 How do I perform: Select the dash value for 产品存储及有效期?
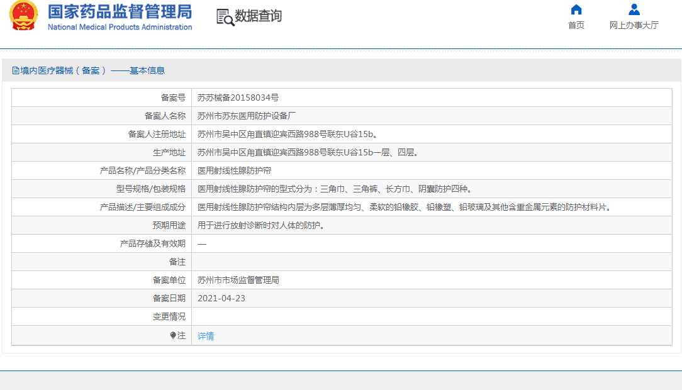(x=202, y=244)
